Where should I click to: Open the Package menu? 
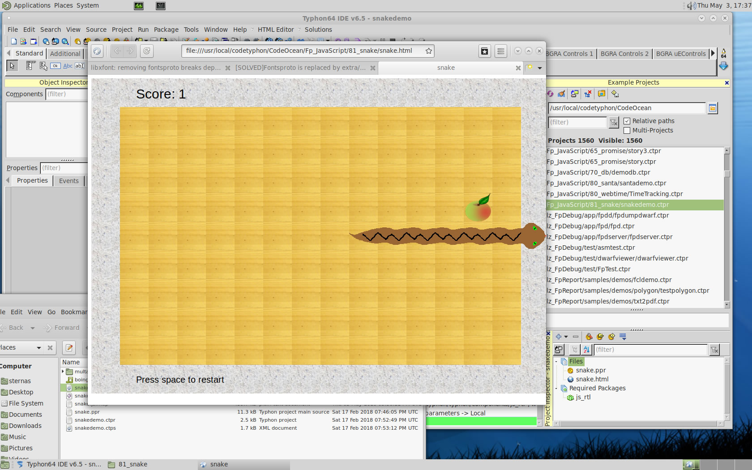pyautogui.click(x=166, y=30)
